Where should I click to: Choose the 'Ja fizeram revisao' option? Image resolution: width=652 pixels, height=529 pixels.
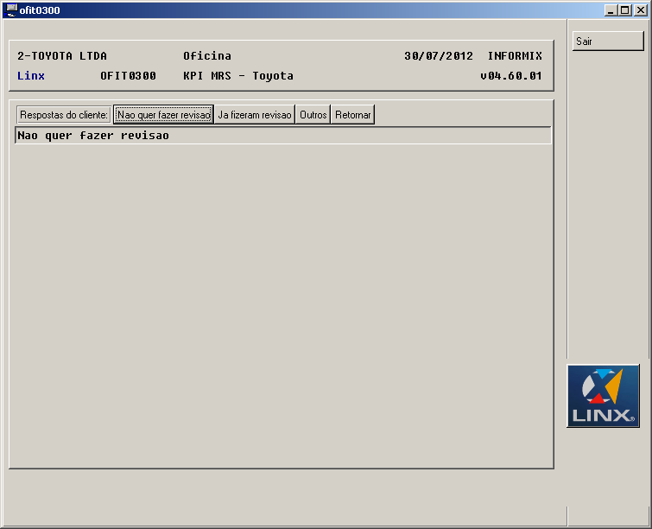tap(255, 114)
